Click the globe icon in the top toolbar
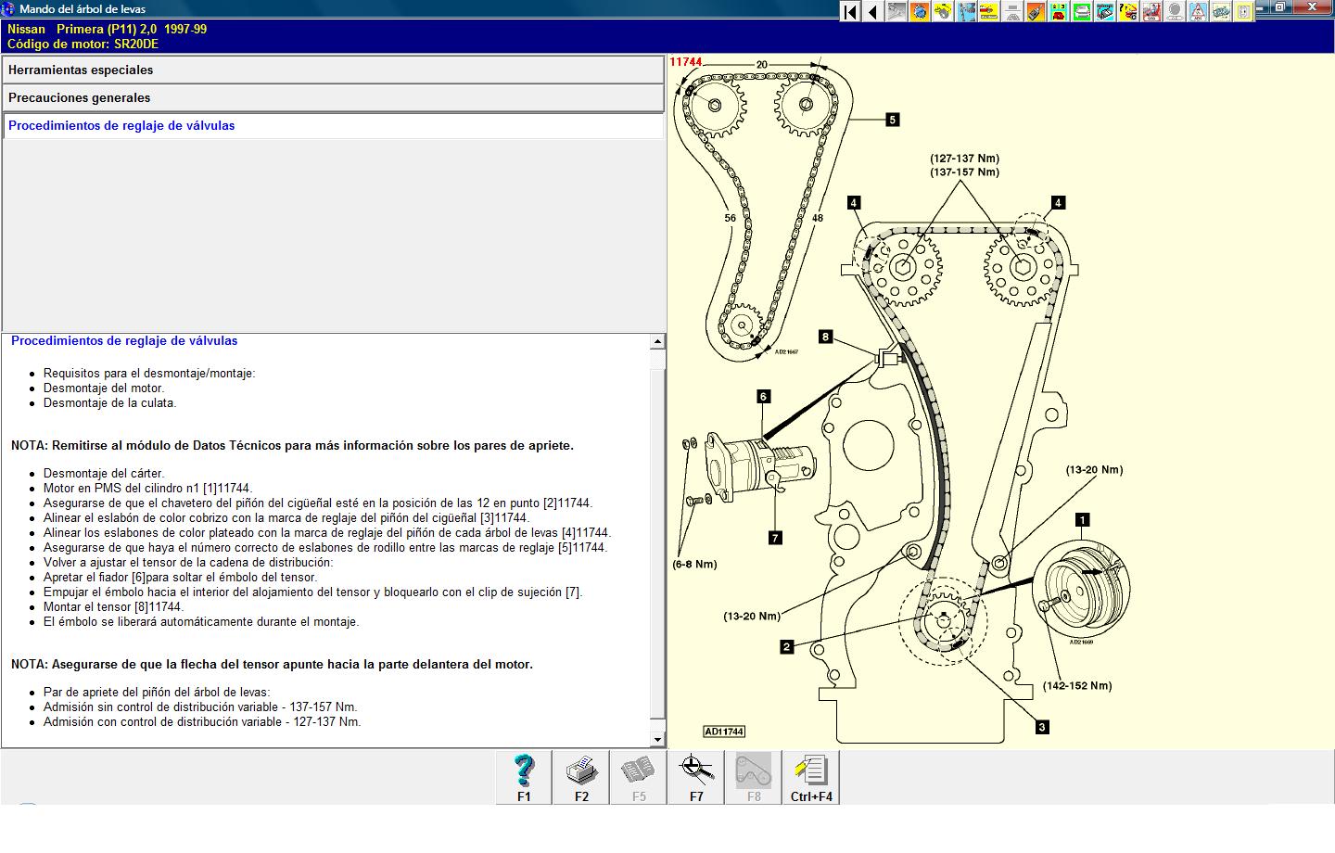Image resolution: width=1335 pixels, height=853 pixels. (x=919, y=12)
